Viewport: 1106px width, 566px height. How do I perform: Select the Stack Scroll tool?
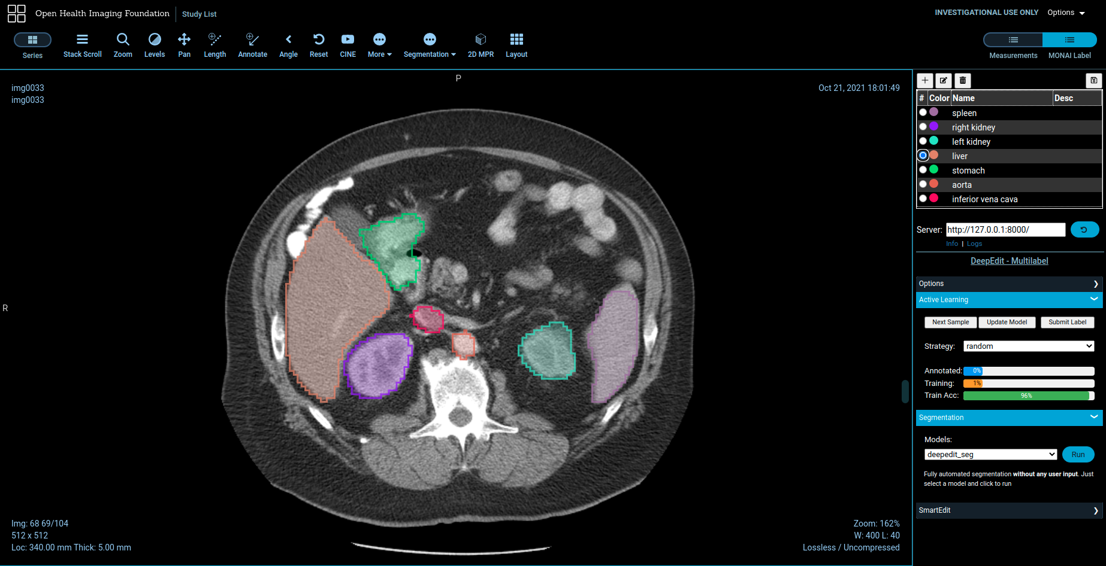tap(82, 45)
